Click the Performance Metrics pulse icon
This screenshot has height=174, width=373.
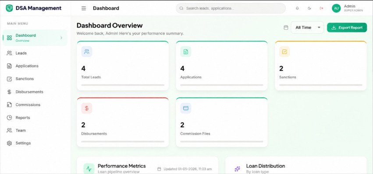click(x=89, y=169)
